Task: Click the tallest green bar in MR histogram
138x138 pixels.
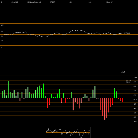Action: (x=8, y=89)
